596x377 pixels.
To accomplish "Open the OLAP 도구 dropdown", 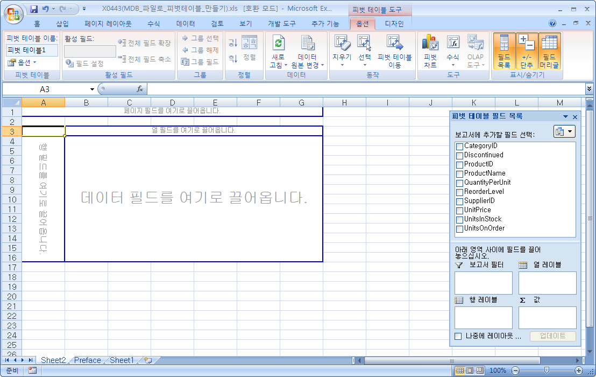I will 476,51.
